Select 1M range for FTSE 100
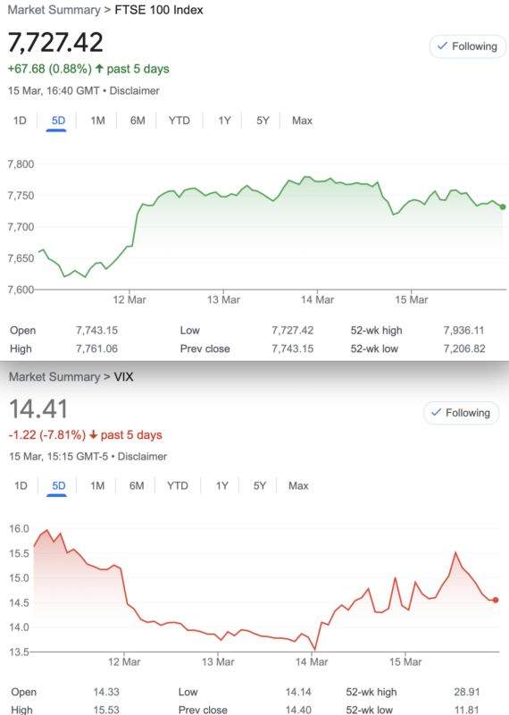Image resolution: width=509 pixels, height=715 pixels. pyautogui.click(x=97, y=121)
